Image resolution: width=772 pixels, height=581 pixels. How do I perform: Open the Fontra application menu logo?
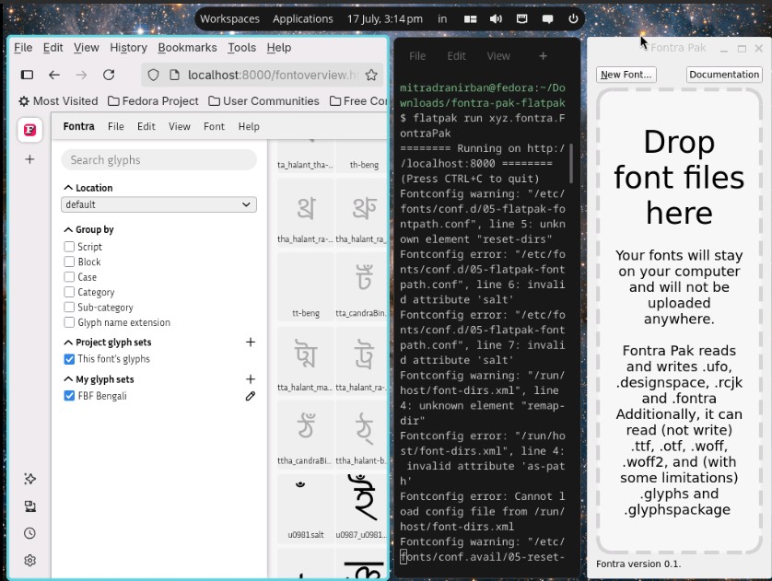[29, 130]
